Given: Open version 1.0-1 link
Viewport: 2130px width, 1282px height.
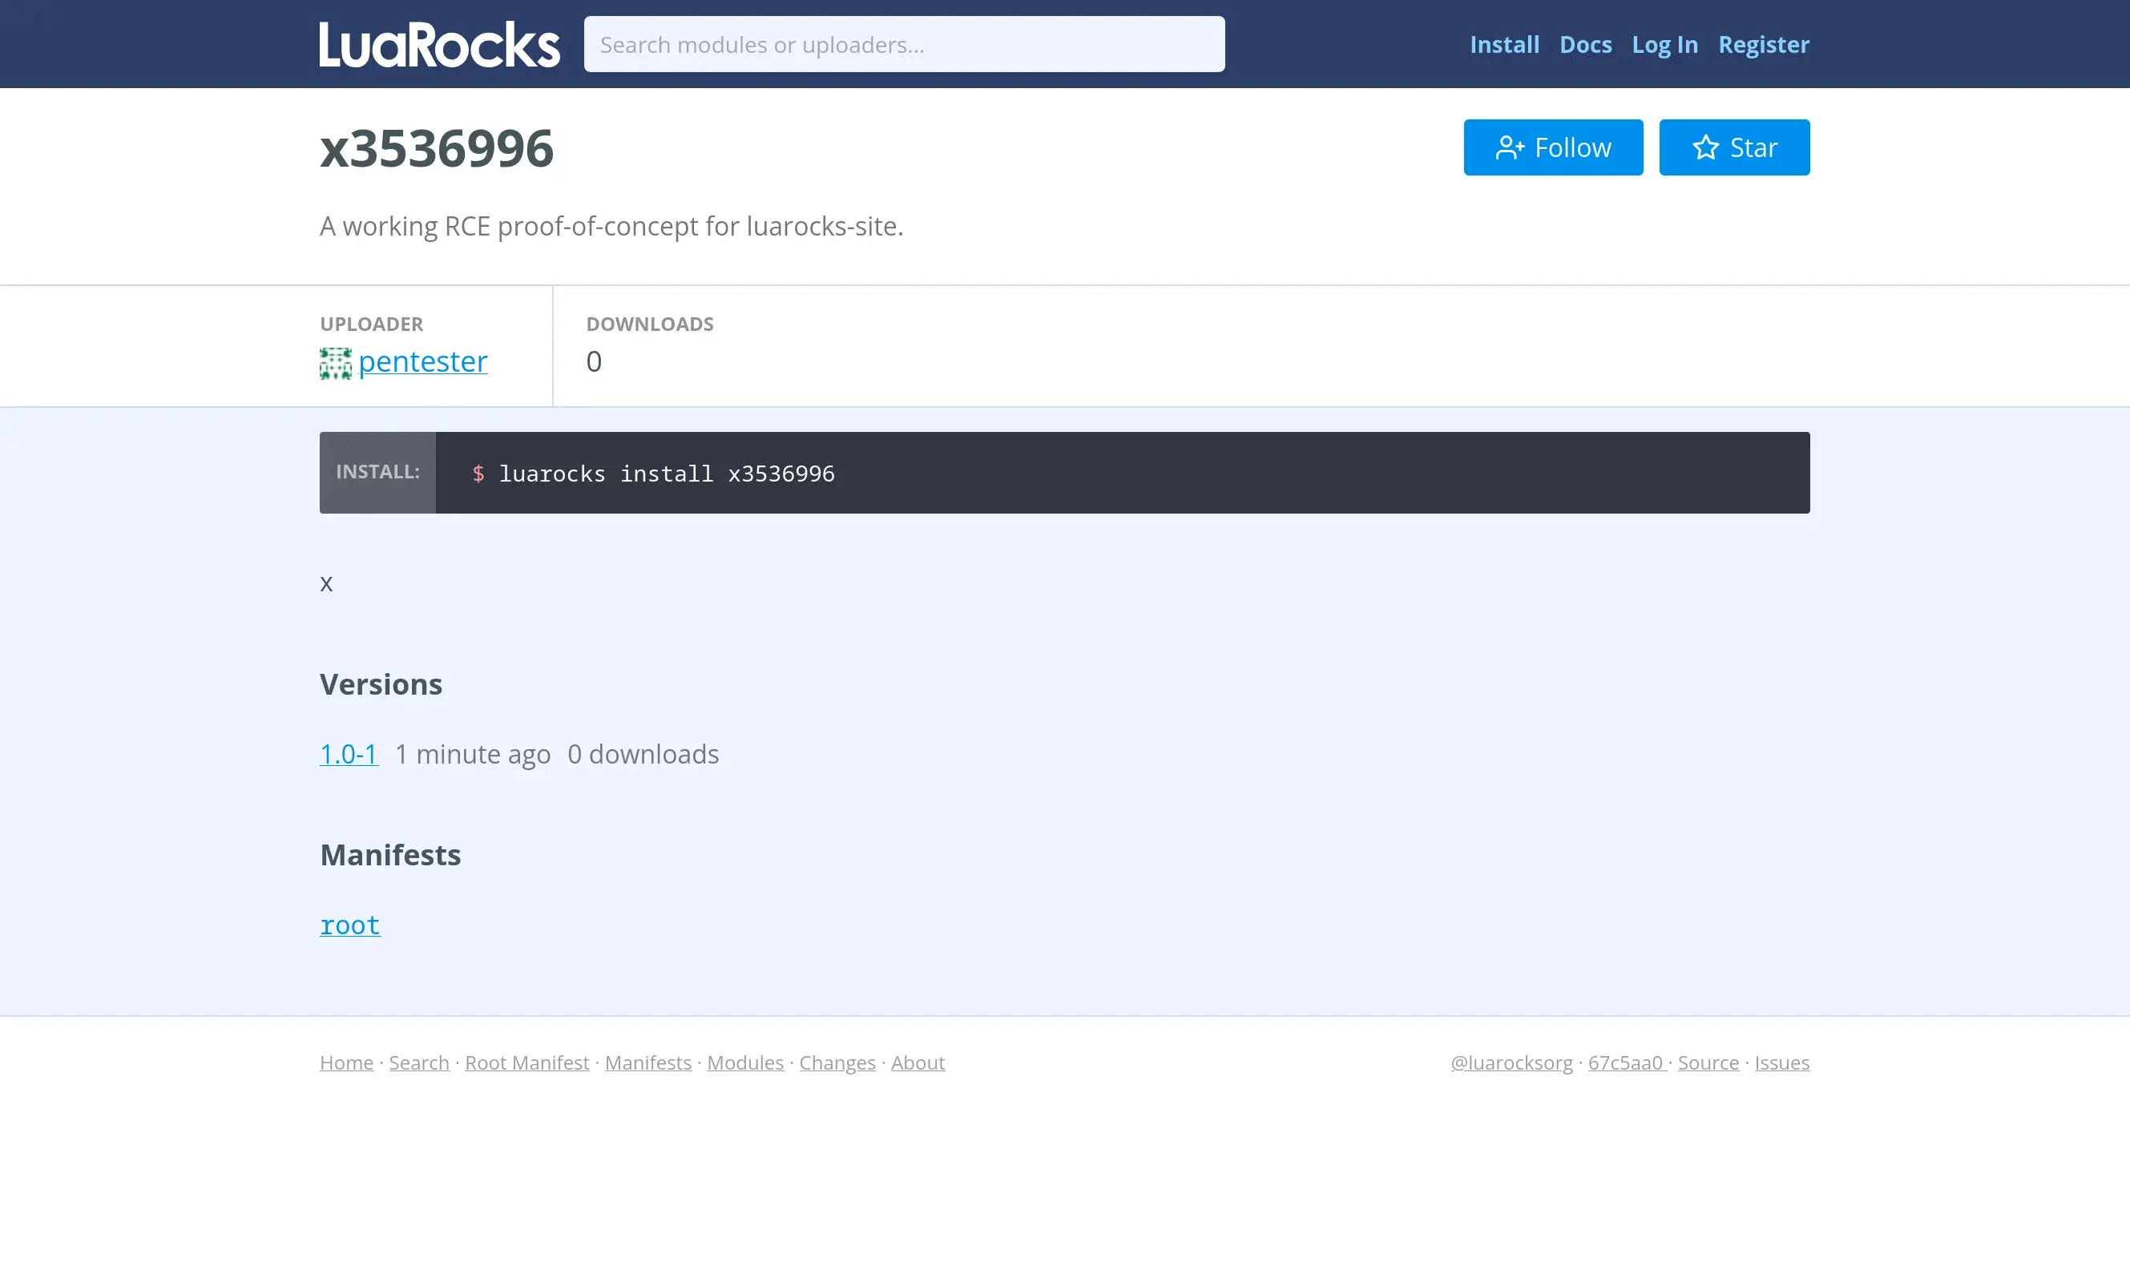Looking at the screenshot, I should pos(349,754).
